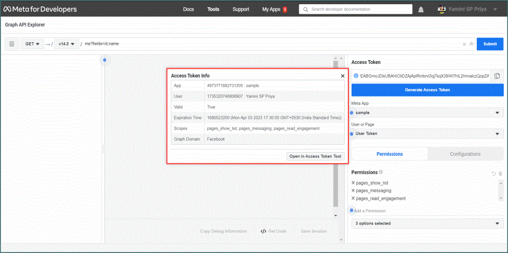Switch to the Configurations tab

465,154
